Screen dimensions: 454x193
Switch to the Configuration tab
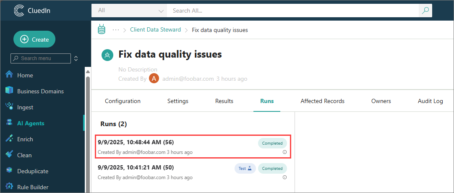pos(123,101)
